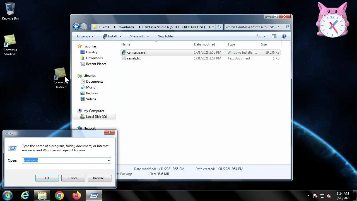This screenshot has width=357, height=201.
Task: Click the Start menu orb
Action: click(x=7, y=195)
